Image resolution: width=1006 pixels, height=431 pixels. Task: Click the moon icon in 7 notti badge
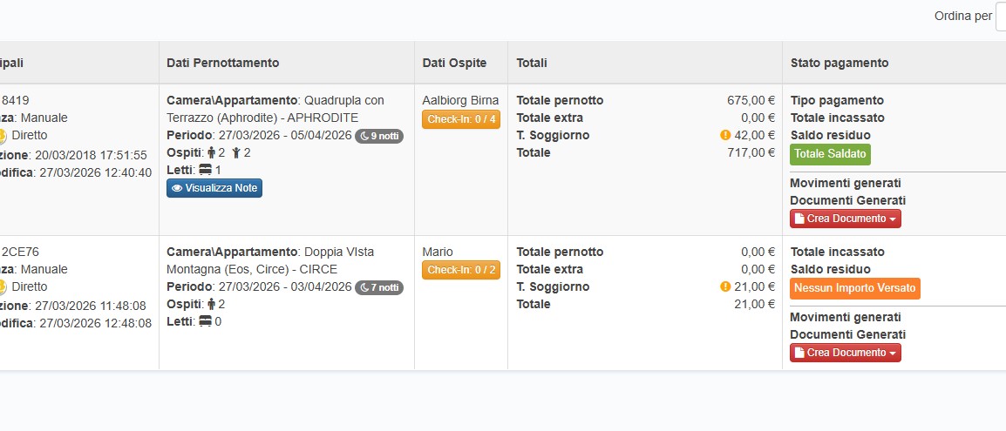364,287
